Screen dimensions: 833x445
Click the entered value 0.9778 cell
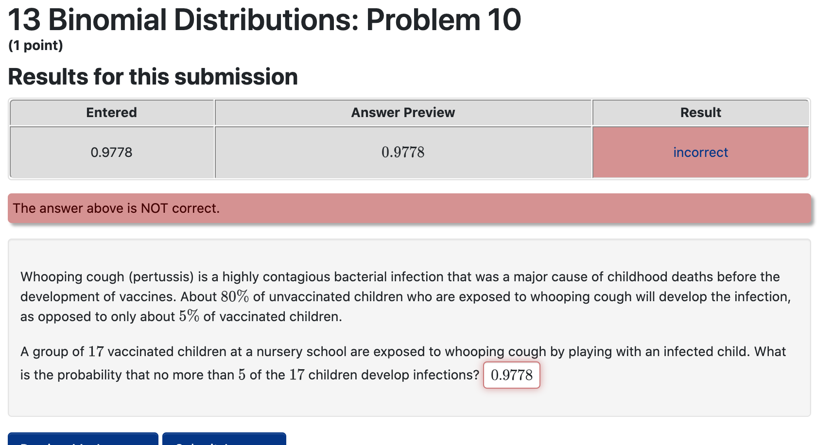[x=111, y=152]
